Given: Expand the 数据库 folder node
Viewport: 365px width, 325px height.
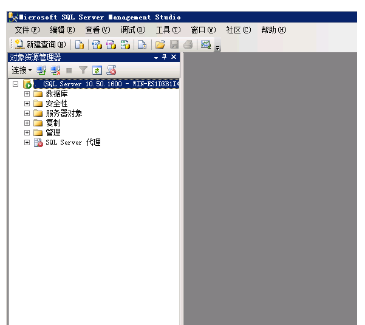Looking at the screenshot, I should 27,94.
